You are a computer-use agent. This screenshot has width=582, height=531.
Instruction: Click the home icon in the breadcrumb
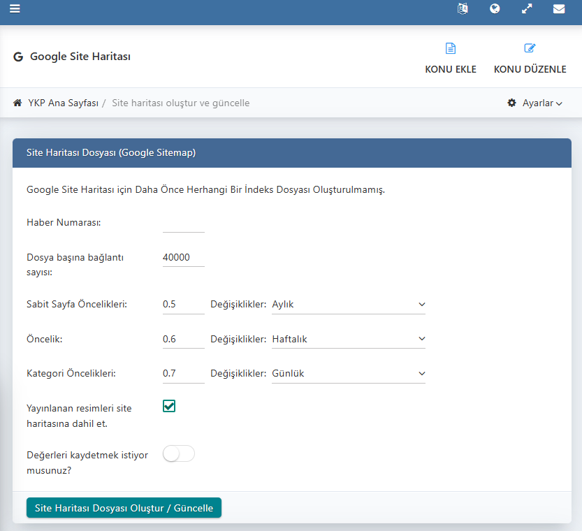tap(17, 103)
